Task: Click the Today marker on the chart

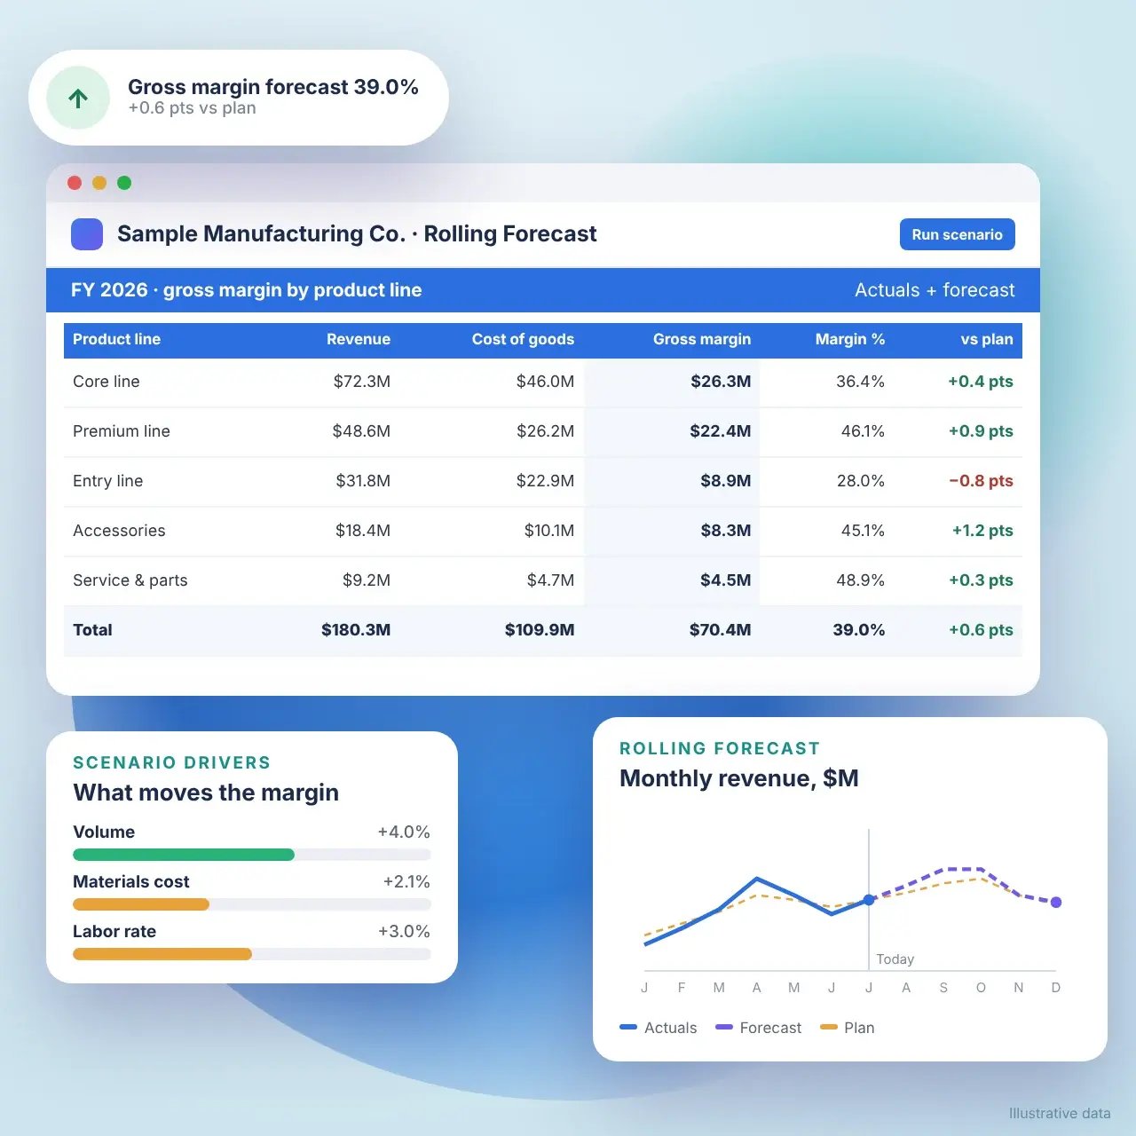Action: [x=895, y=959]
